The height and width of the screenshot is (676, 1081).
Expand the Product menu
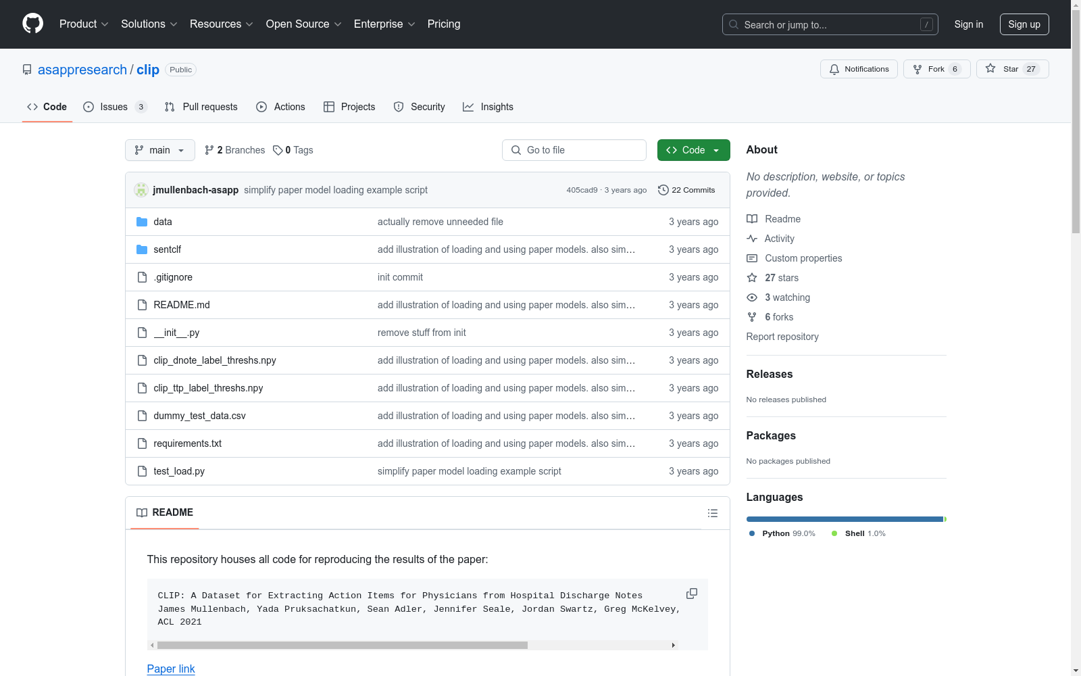tap(84, 24)
